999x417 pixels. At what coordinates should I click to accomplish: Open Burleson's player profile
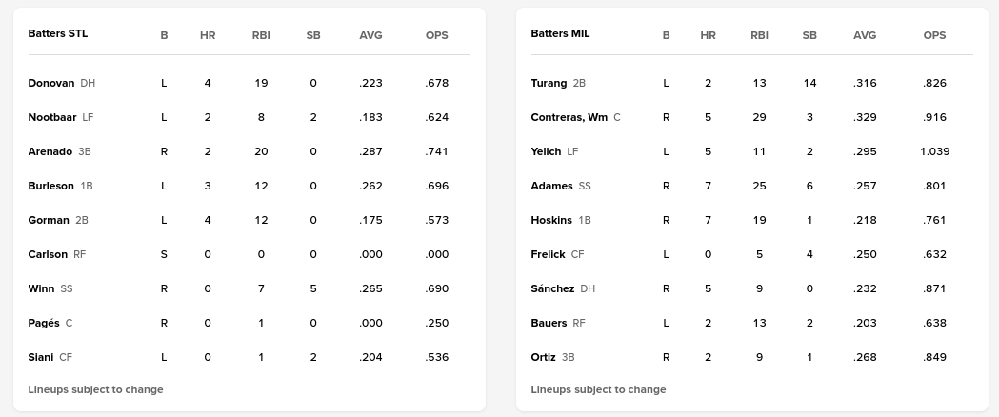pos(51,186)
